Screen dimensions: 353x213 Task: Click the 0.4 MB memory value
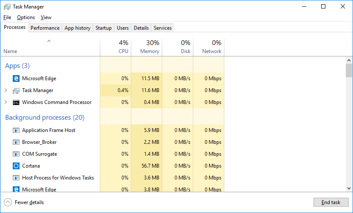coord(152,102)
